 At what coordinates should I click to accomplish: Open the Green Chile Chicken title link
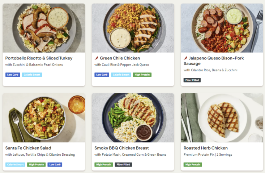[120, 58]
